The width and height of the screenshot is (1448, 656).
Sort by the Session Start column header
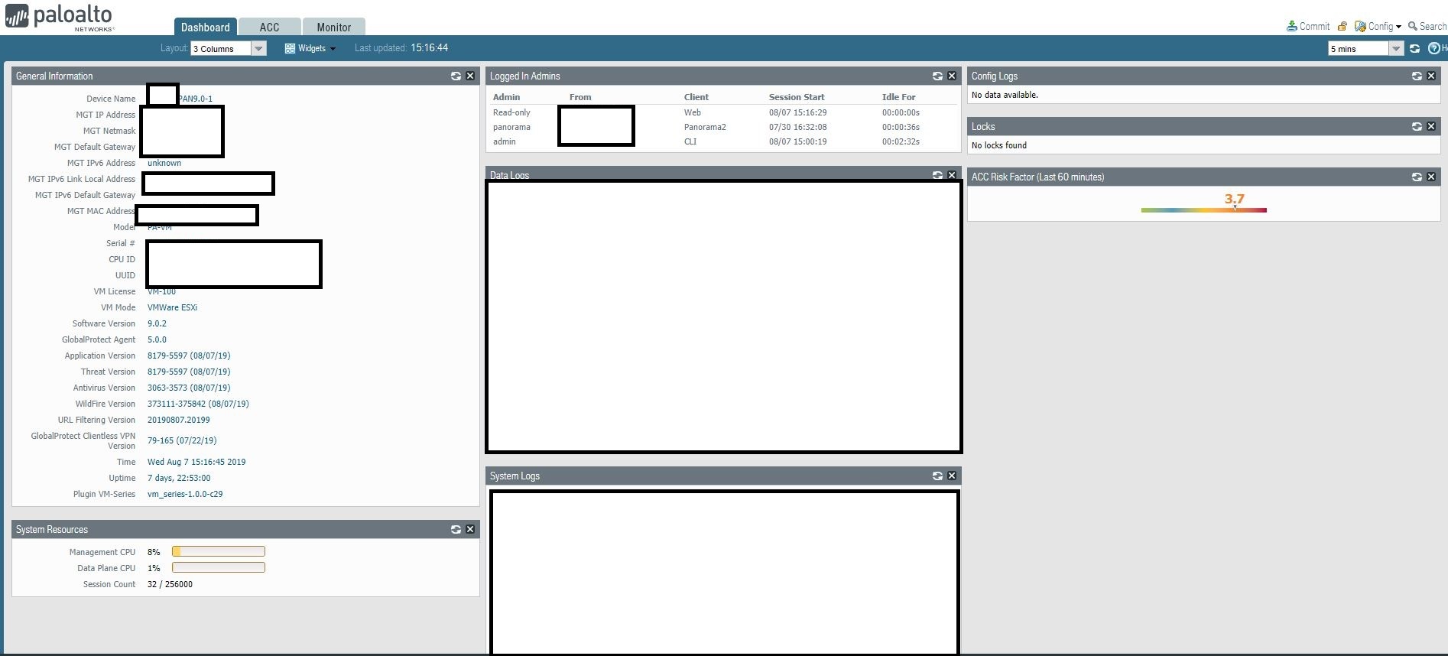[797, 97]
